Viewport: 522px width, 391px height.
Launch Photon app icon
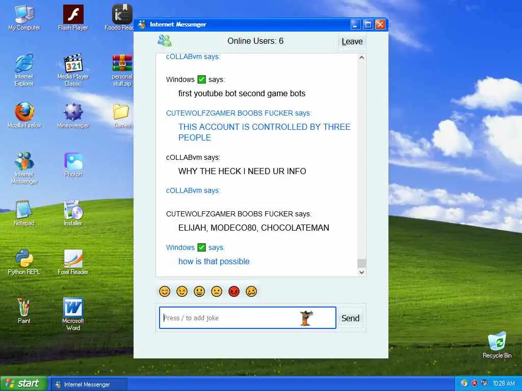(73, 164)
